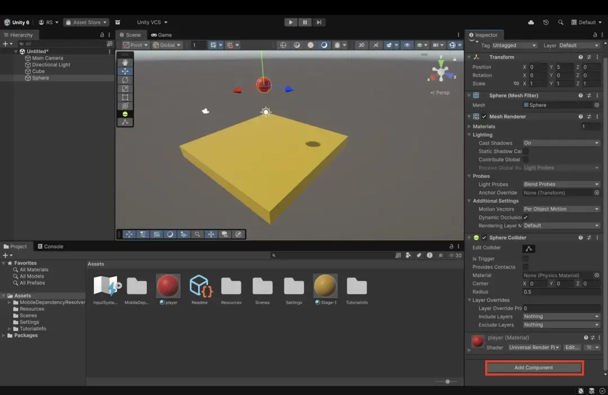
Task: Toggle the Is Trigger checkbox
Action: click(x=525, y=259)
